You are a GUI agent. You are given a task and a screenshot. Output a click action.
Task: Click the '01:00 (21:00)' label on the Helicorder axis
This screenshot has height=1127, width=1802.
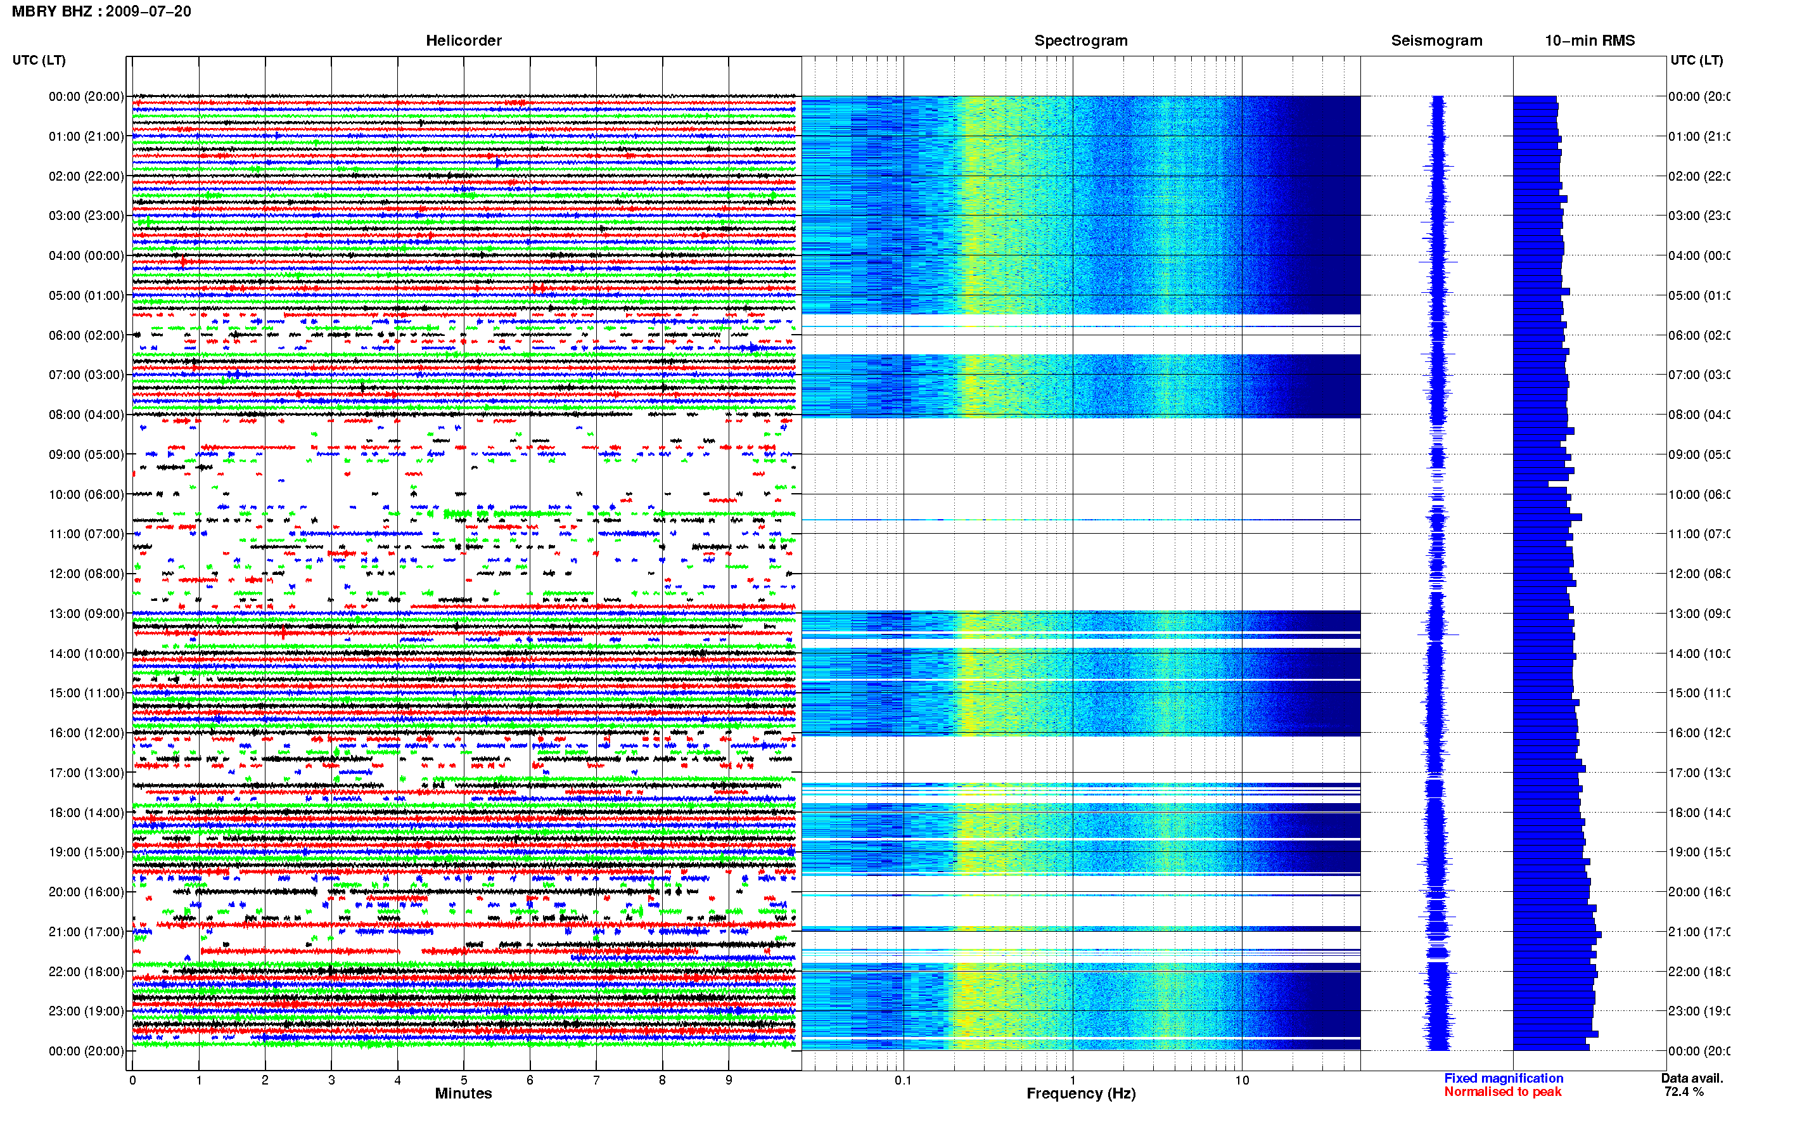point(86,136)
